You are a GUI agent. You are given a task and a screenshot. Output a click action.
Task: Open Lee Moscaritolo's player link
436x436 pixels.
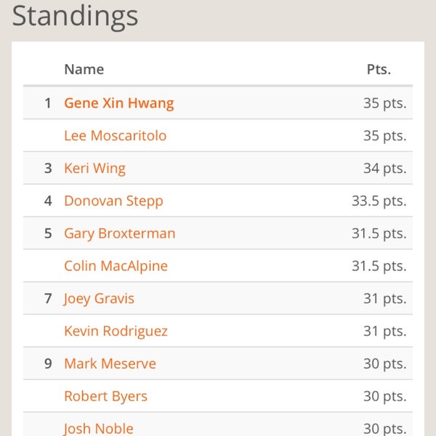click(115, 136)
